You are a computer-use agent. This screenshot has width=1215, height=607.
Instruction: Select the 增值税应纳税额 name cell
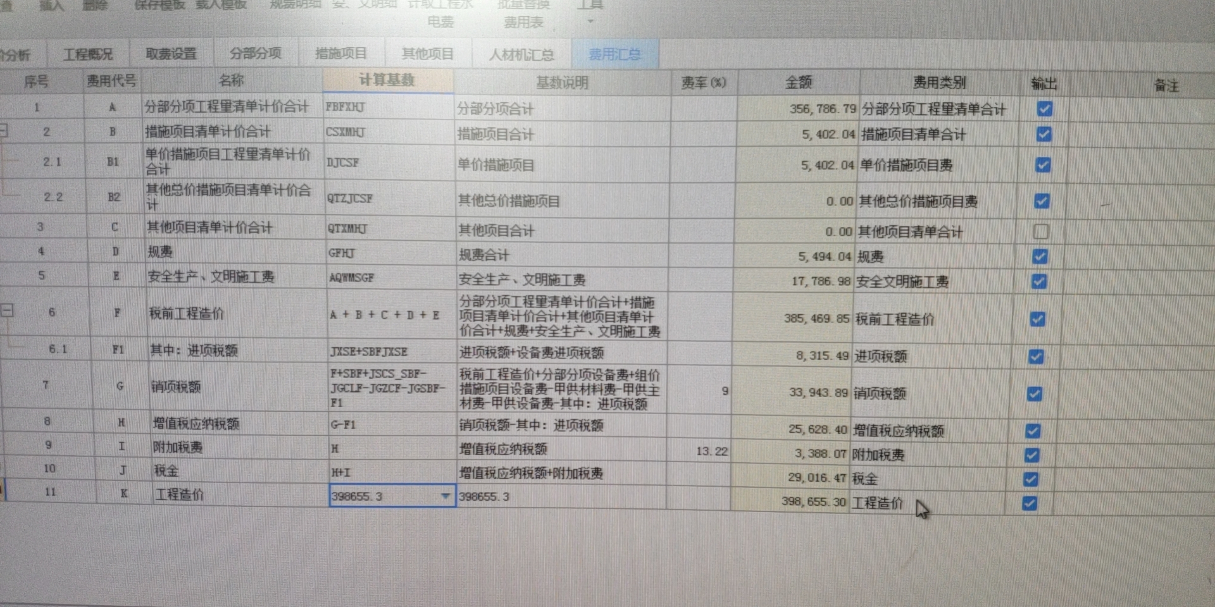coord(239,424)
